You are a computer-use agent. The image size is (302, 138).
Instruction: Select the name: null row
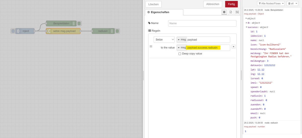257,40
